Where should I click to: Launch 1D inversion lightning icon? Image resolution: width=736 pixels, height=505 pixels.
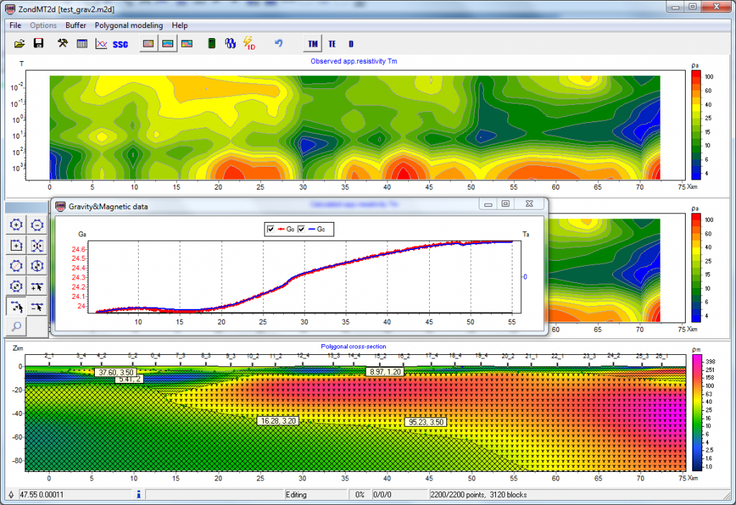[249, 44]
